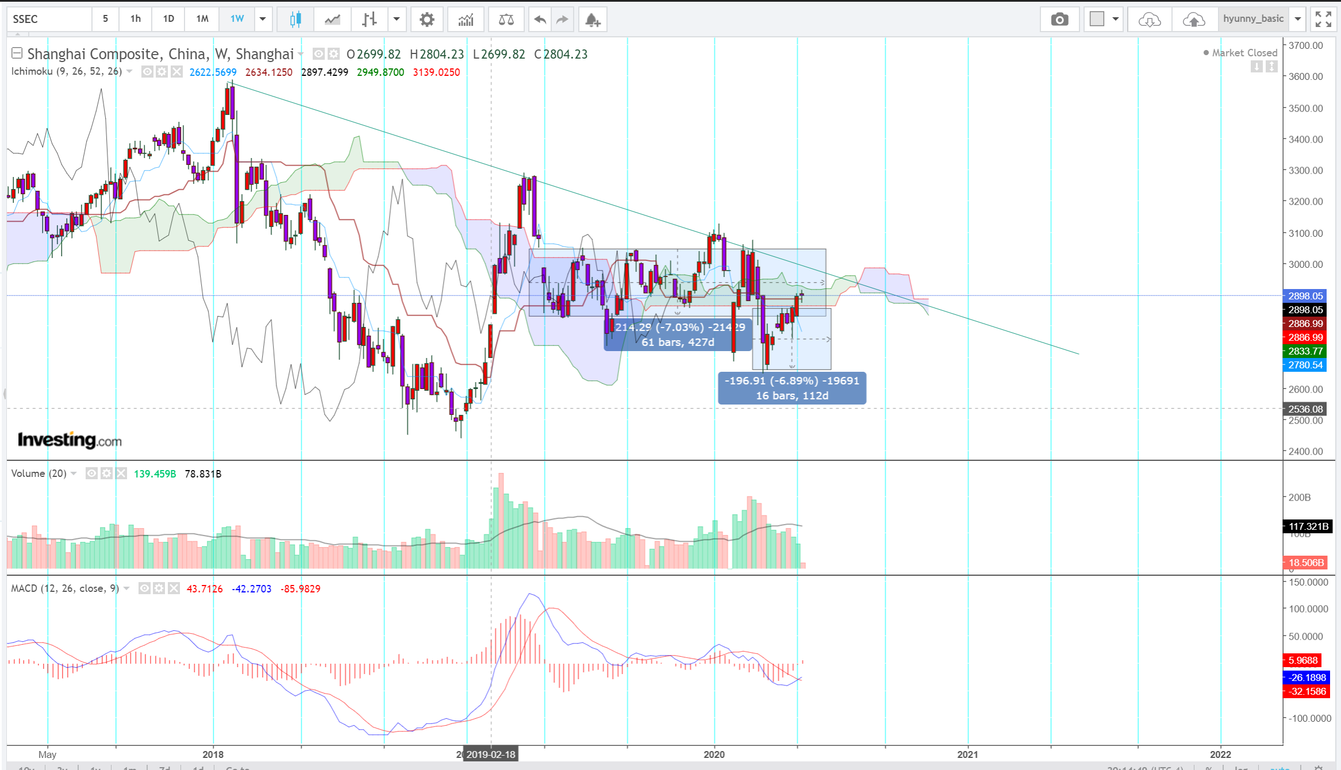
Task: Click the compare symbols scales icon
Action: pyautogui.click(x=506, y=20)
